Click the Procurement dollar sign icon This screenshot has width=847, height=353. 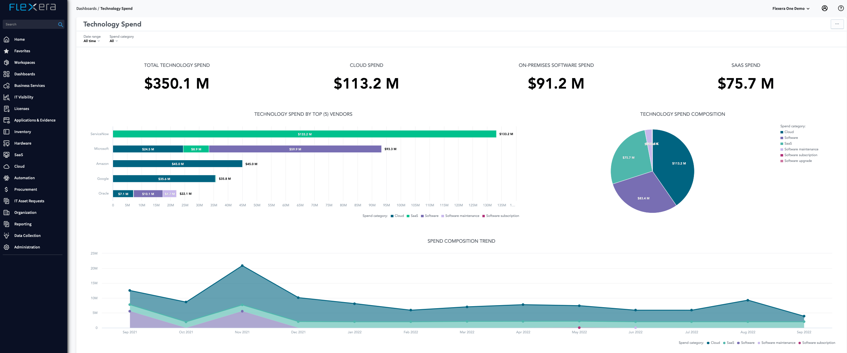point(6,189)
